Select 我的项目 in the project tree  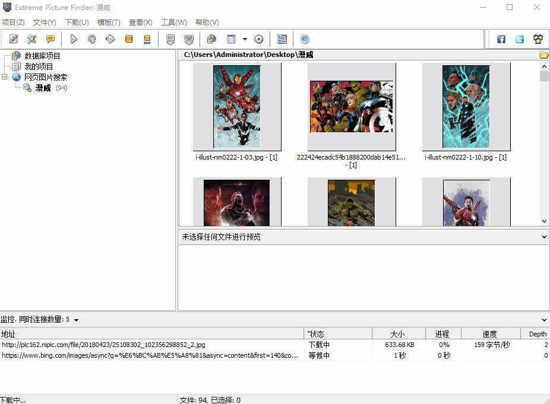click(x=39, y=66)
